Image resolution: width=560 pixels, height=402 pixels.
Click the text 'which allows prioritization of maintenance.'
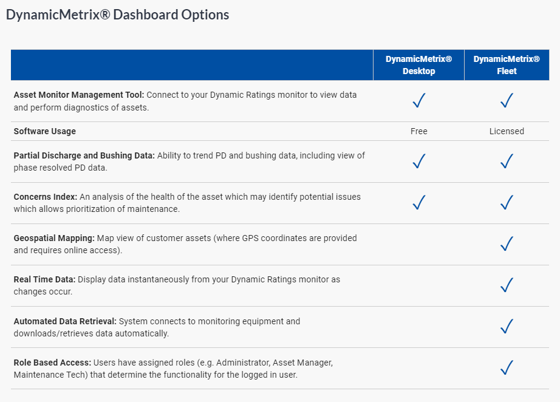pyautogui.click(x=97, y=209)
